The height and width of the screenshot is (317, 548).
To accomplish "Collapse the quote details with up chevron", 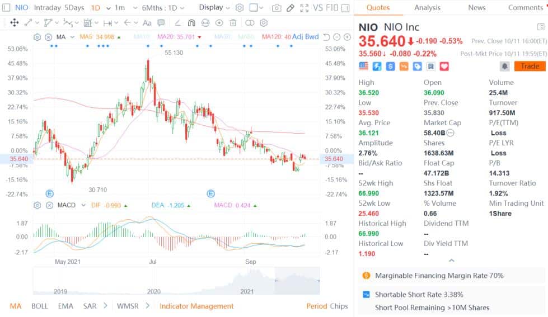I will coord(452,261).
